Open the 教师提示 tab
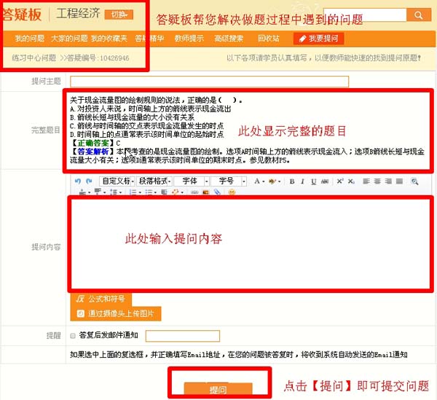437x400 pixels. pos(189,38)
